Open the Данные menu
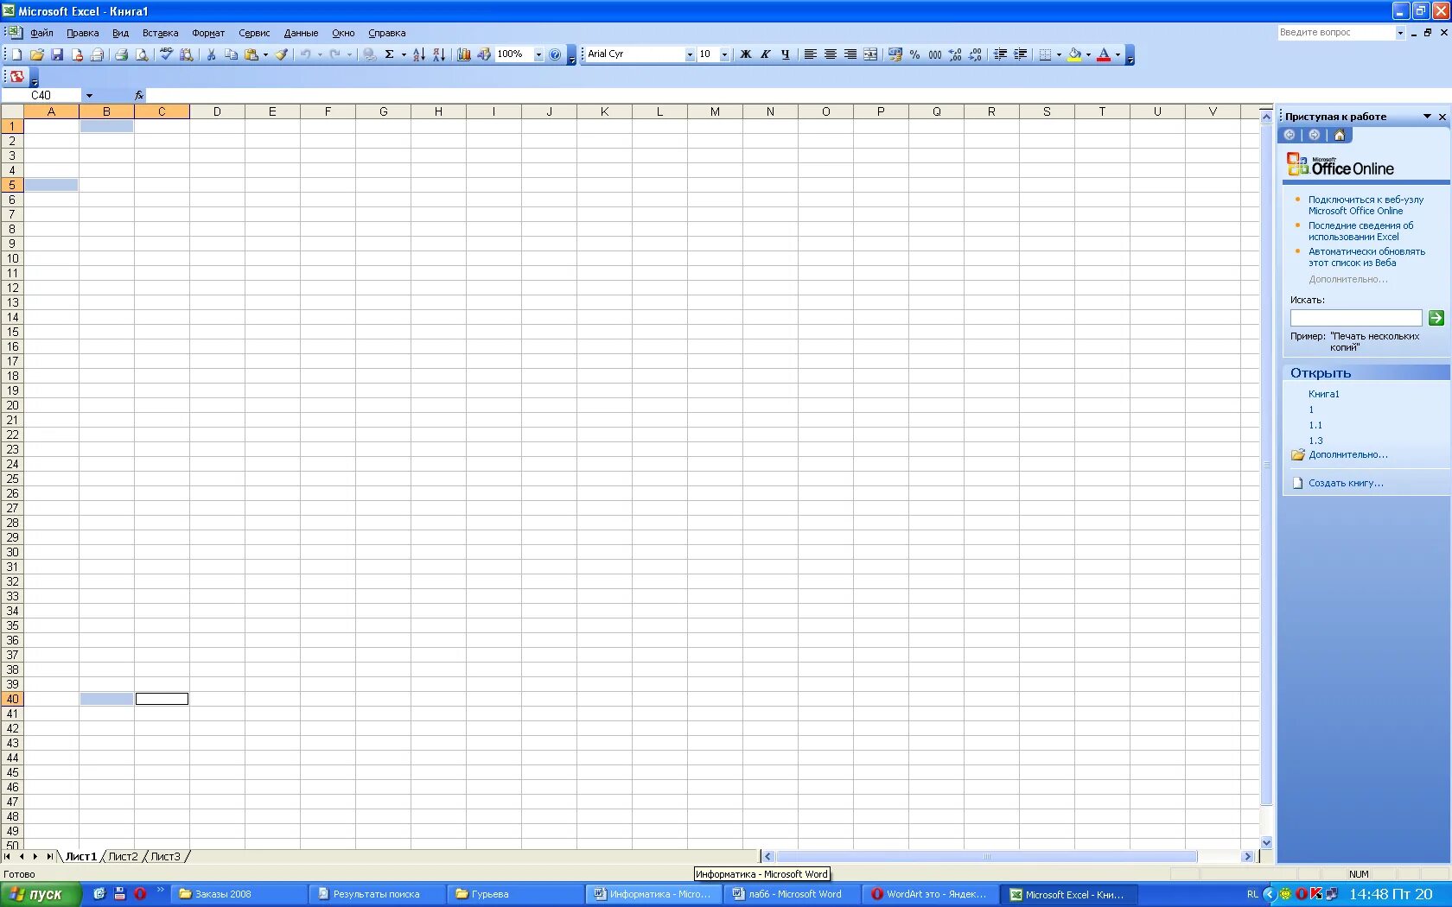1452x907 pixels. (301, 33)
